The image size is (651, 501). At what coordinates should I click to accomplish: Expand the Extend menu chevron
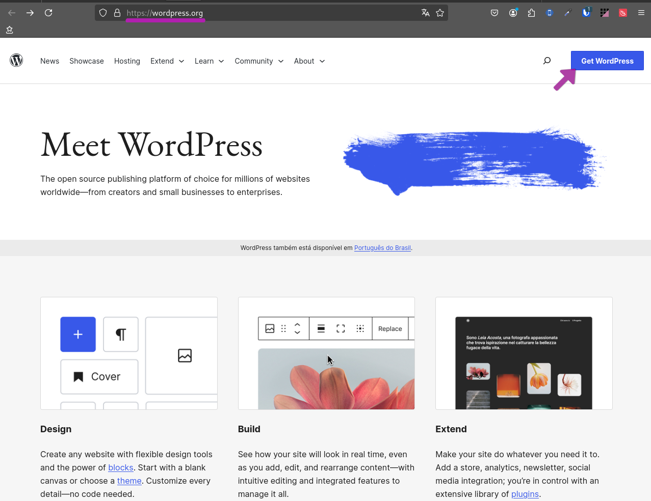(x=181, y=61)
